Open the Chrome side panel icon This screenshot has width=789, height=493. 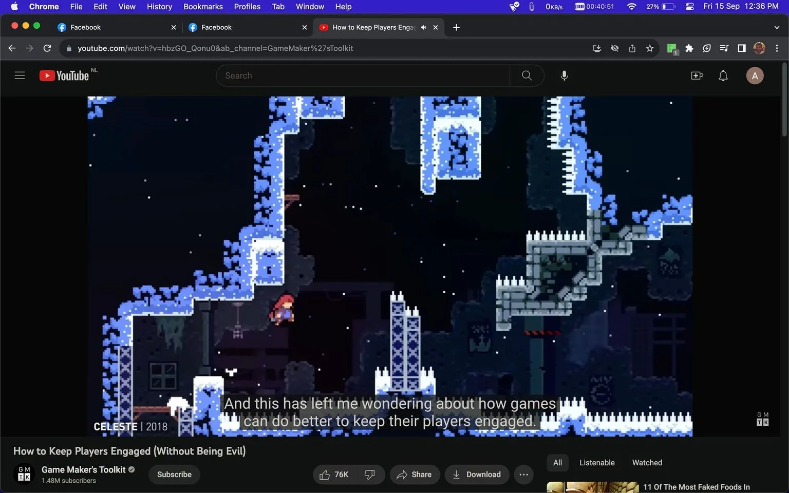741,48
